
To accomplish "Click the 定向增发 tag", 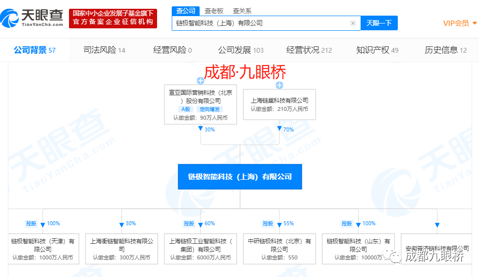I will click(209, 109).
